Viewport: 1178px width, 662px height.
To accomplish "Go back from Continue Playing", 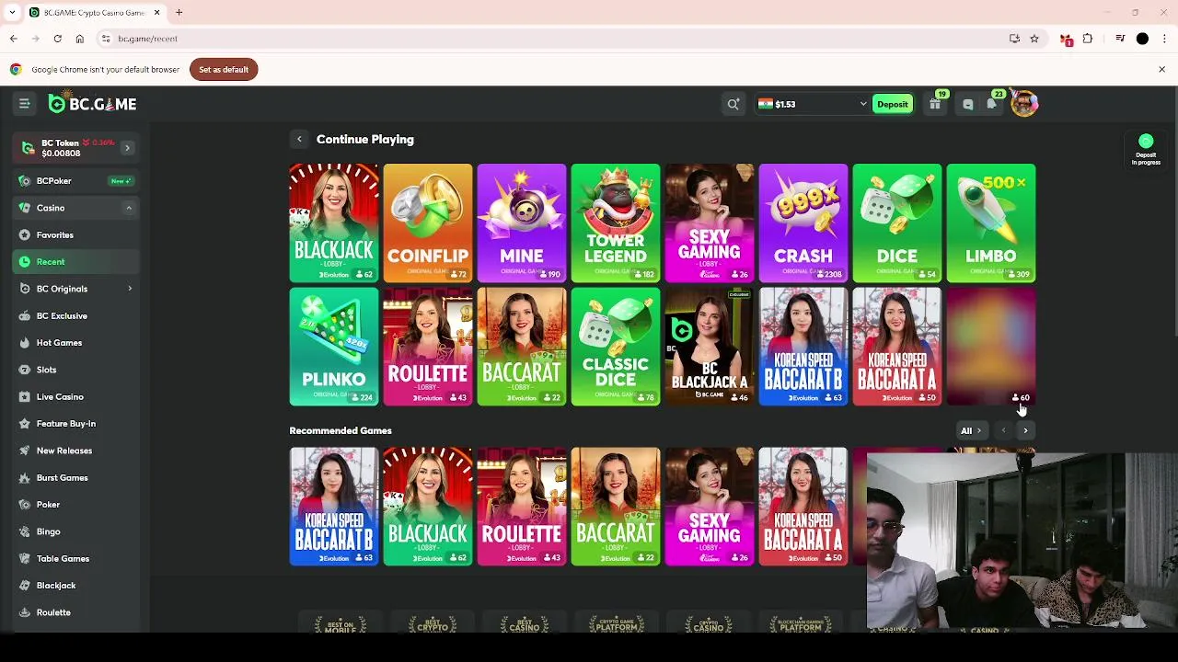I will (x=299, y=139).
